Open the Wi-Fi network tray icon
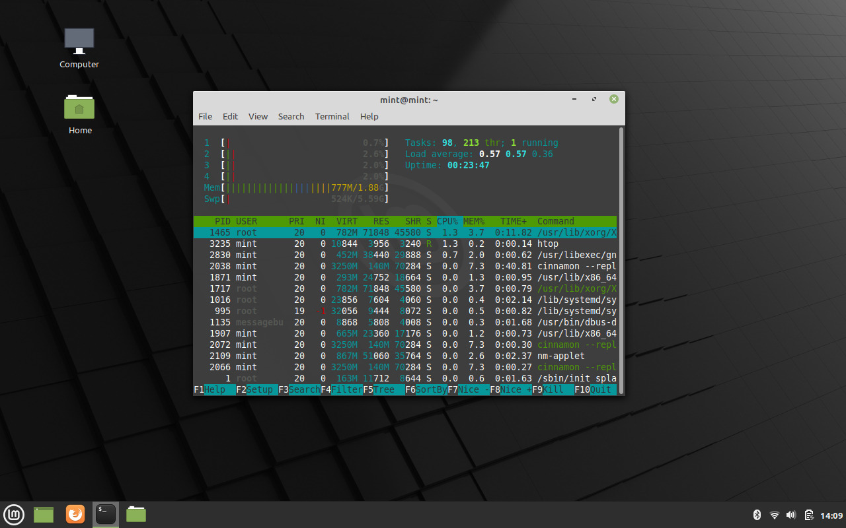 (x=775, y=515)
